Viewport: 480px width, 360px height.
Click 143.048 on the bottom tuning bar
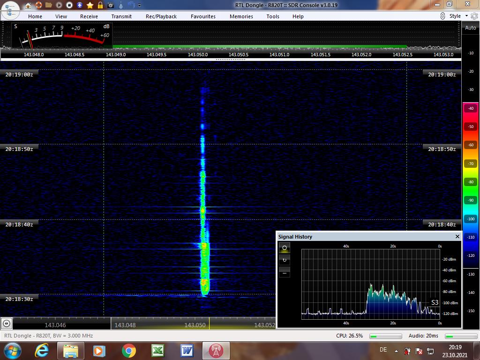click(125, 325)
